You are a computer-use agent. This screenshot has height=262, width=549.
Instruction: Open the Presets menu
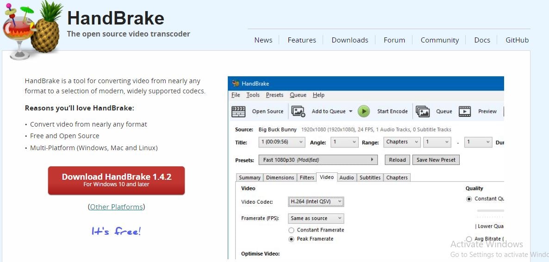point(274,95)
